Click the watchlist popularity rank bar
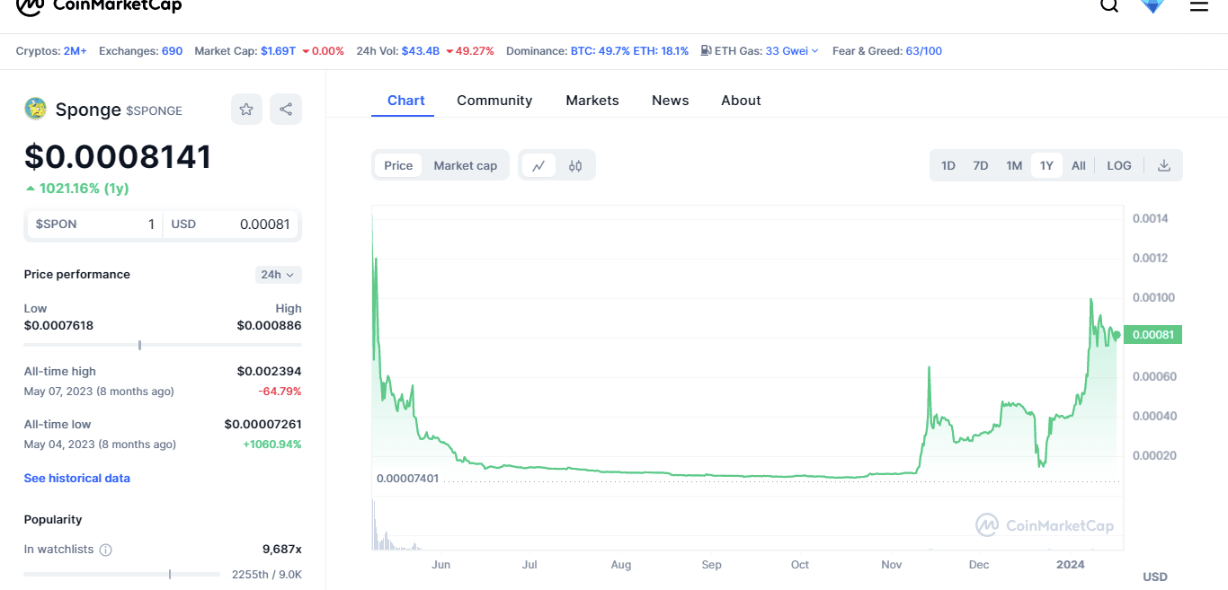The width and height of the screenshot is (1228, 590). 122,574
